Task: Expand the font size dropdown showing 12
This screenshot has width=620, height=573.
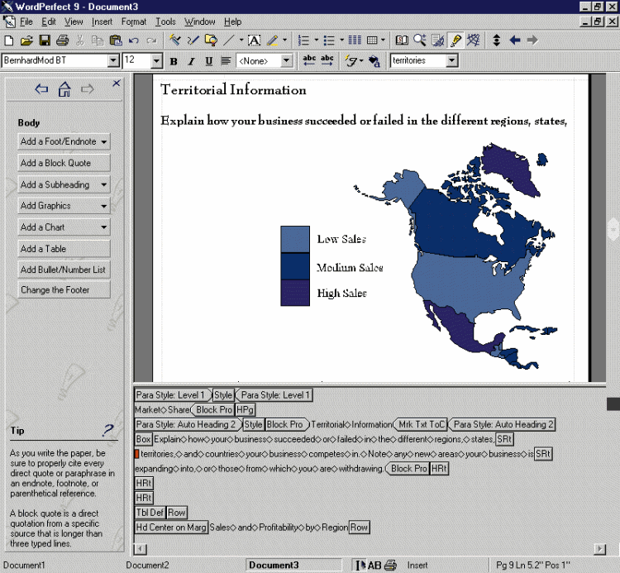Action: tap(156, 61)
